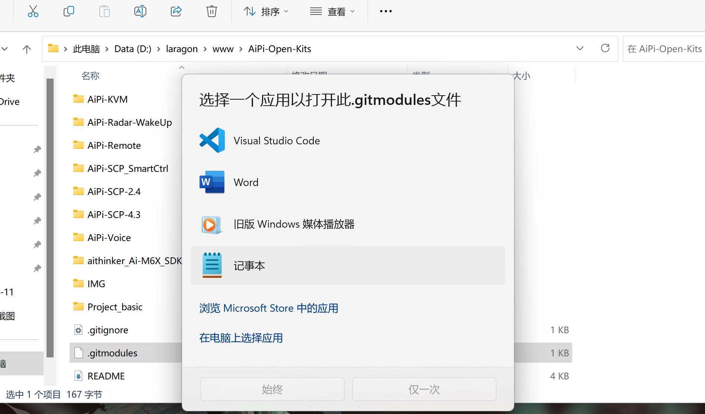The image size is (705, 414).
Task: Click the Share icon in toolbar
Action: click(x=176, y=12)
